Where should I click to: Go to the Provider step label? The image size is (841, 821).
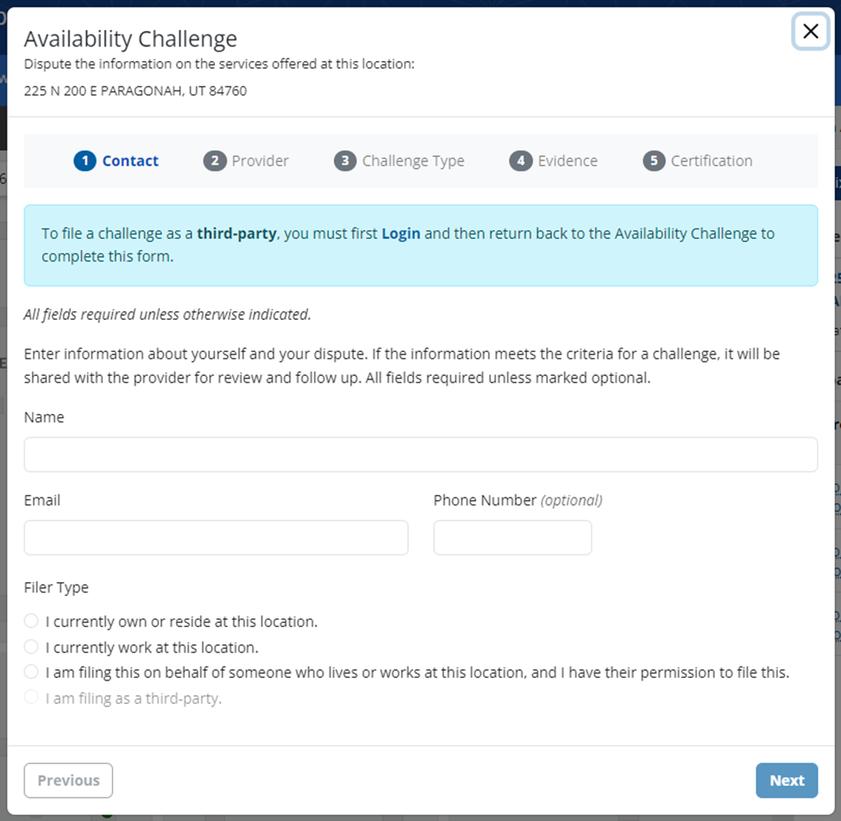(260, 161)
